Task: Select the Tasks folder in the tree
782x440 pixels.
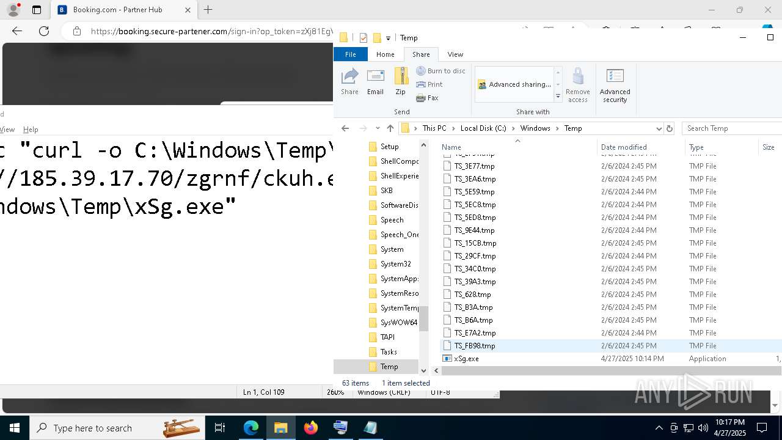Action: pyautogui.click(x=389, y=352)
